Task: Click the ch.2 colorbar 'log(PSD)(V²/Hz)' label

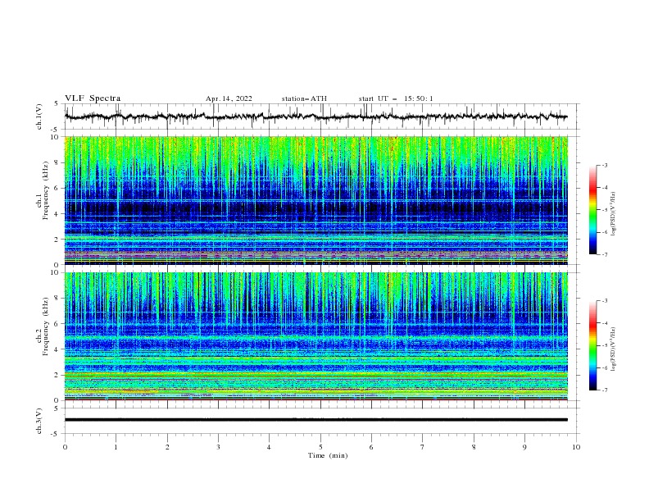Action: (613, 349)
